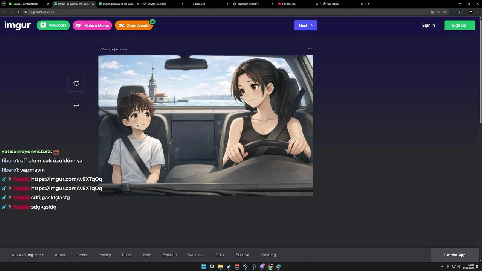Open volume control in system tray
482x271 pixels.
[x=458, y=266]
